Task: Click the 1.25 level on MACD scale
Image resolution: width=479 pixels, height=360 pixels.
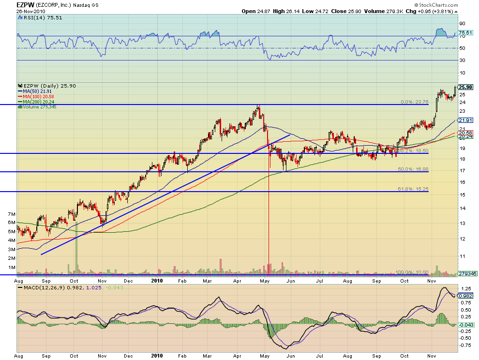Action: pyautogui.click(x=466, y=288)
